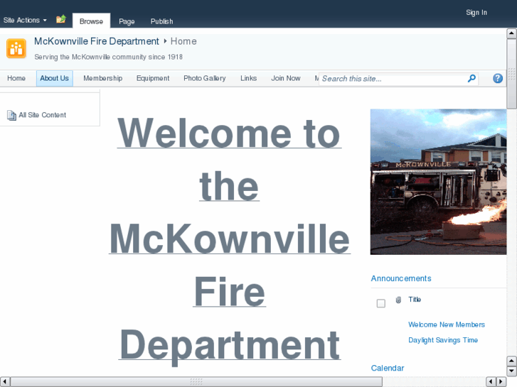Viewport: 517px width, 387px height.
Task: Open the Publish ribbon tab
Action: (x=161, y=21)
